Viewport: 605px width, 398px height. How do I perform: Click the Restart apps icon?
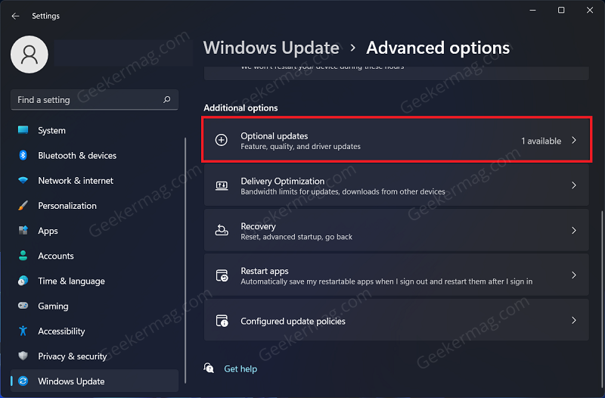pyautogui.click(x=222, y=275)
